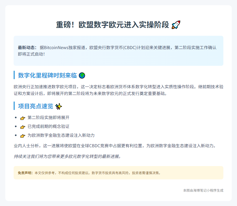Click the main title 重磅！欧盟数字欧元进入实操阶段
Viewport: 237px width, 206px height.
point(112,25)
